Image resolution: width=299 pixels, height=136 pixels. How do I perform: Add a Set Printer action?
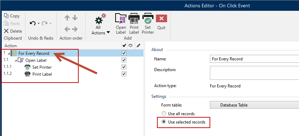point(148,24)
